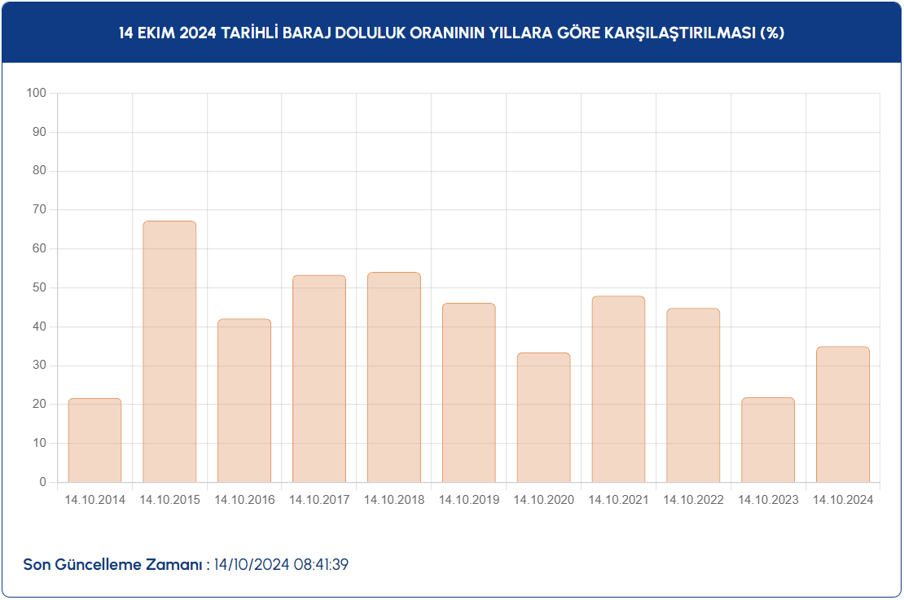The width and height of the screenshot is (904, 600).
Task: Click the 14.10.2016 bar
Action: click(x=244, y=401)
